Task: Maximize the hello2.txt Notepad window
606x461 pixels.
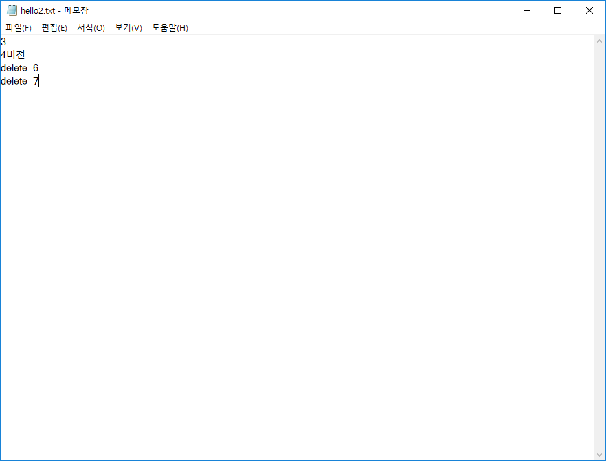Action: coord(558,10)
